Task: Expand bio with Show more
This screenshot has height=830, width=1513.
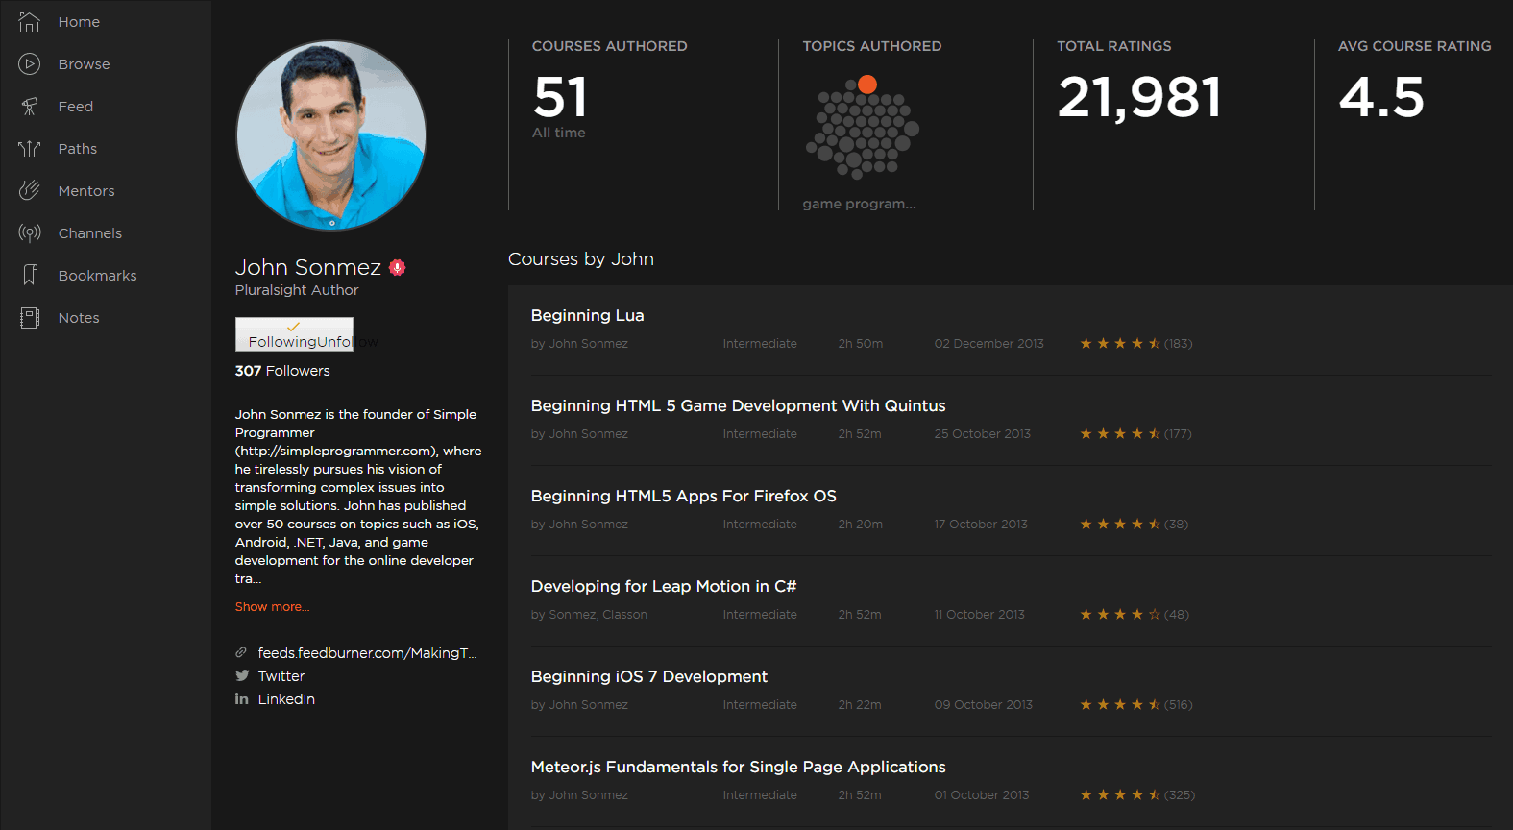Action: pyautogui.click(x=272, y=607)
